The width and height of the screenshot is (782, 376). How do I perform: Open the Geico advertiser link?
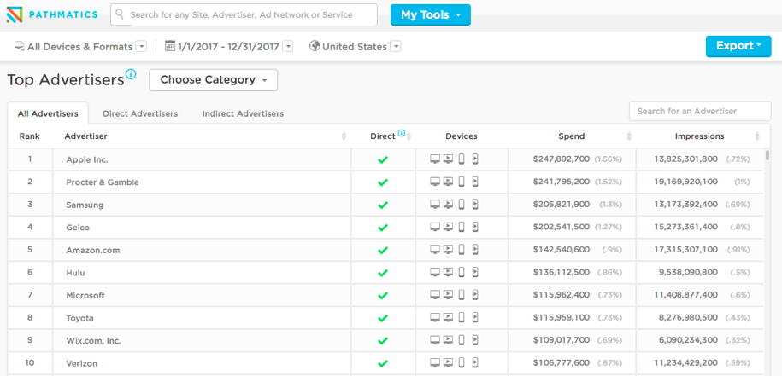pyautogui.click(x=77, y=228)
